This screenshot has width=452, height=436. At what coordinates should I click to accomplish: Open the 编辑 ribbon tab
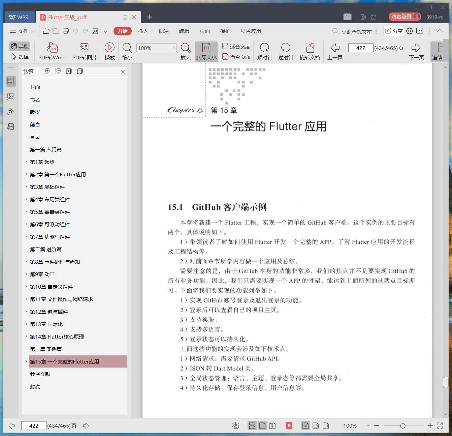pyautogui.click(x=184, y=31)
